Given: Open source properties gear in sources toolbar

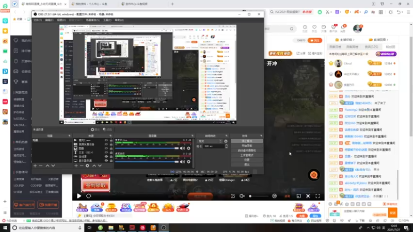Looking at the screenshot, I should pos(87,165).
